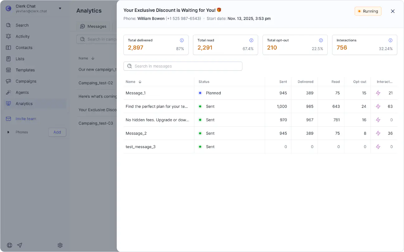Expand the Phones section arrow
This screenshot has width=404, height=252.
[x=8, y=132]
